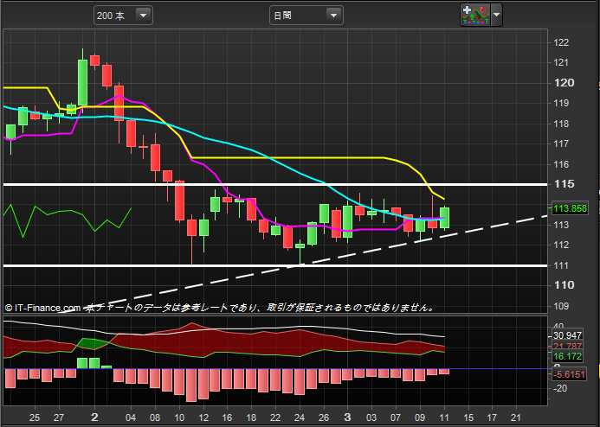
Task: Click the 110 price axis label
Action: pyautogui.click(x=564, y=285)
